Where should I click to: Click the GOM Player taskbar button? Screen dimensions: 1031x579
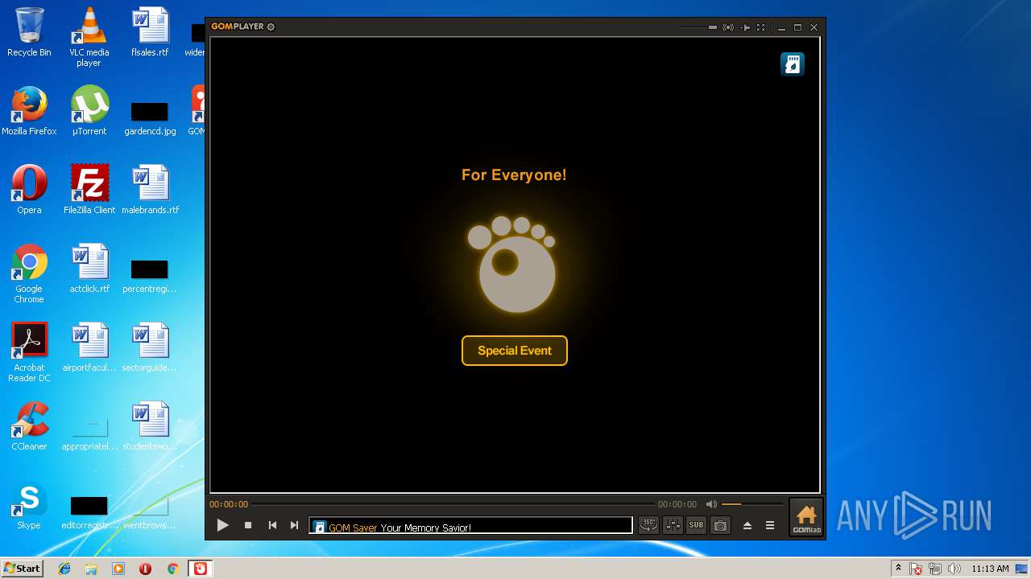pos(200,569)
